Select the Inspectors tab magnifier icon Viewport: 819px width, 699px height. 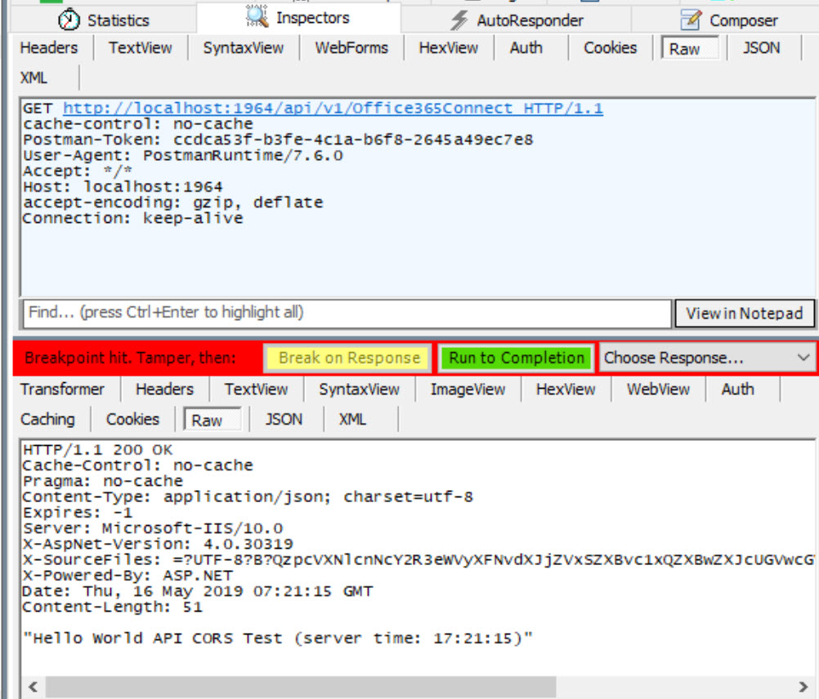(258, 17)
